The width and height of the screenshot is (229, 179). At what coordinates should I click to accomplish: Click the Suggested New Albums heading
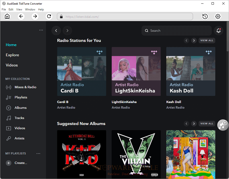click(81, 124)
